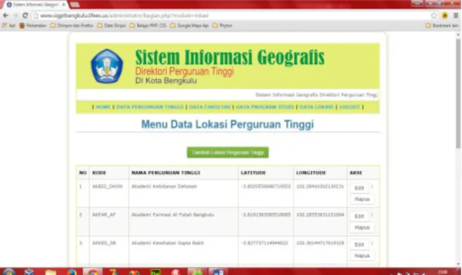This screenshot has width=462, height=275.
Task: Open the Phyton bookmark folder
Action: [223, 26]
